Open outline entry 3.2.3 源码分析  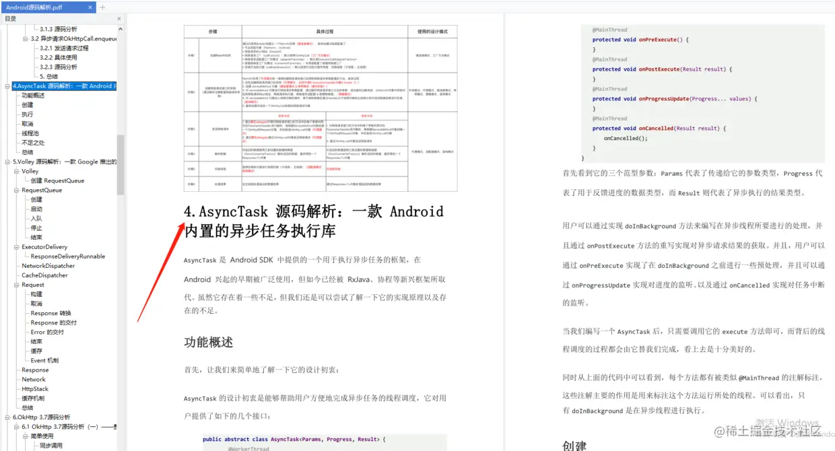pos(58,67)
